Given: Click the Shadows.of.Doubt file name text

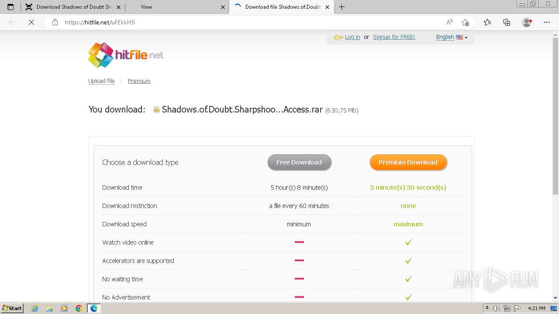Looking at the screenshot, I should tap(242, 109).
